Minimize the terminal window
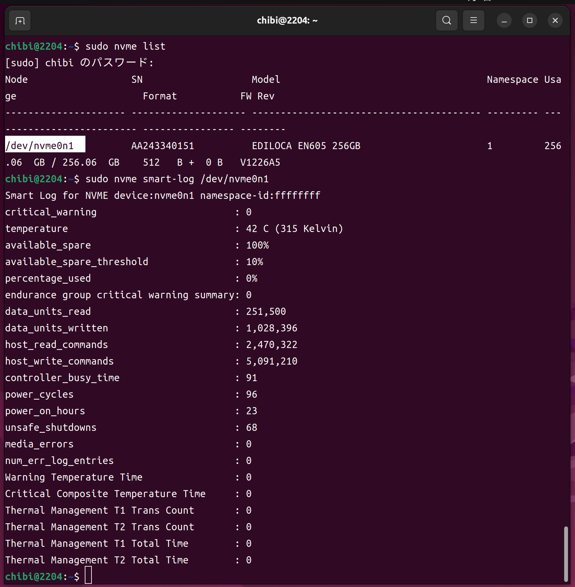The image size is (575, 587). coord(504,21)
